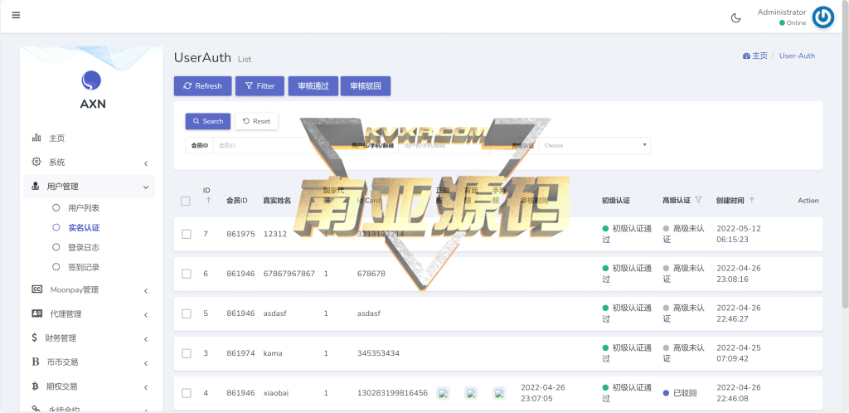Click Id Card value 345353434

[x=378, y=353]
